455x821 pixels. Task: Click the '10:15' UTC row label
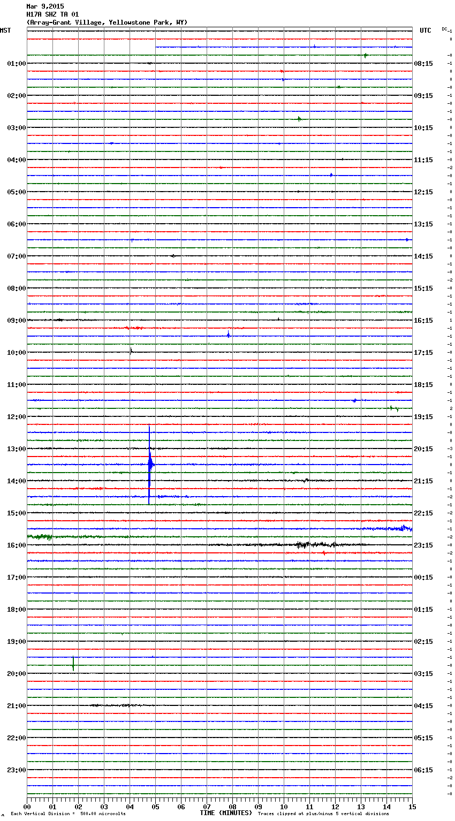(423, 128)
